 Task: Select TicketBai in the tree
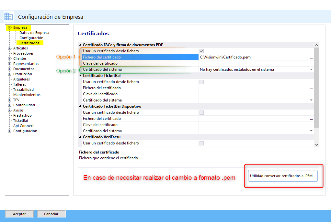(x=20, y=121)
